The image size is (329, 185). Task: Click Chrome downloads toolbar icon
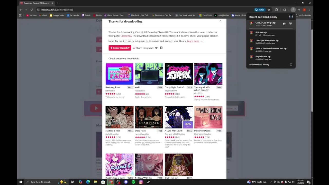point(293,10)
